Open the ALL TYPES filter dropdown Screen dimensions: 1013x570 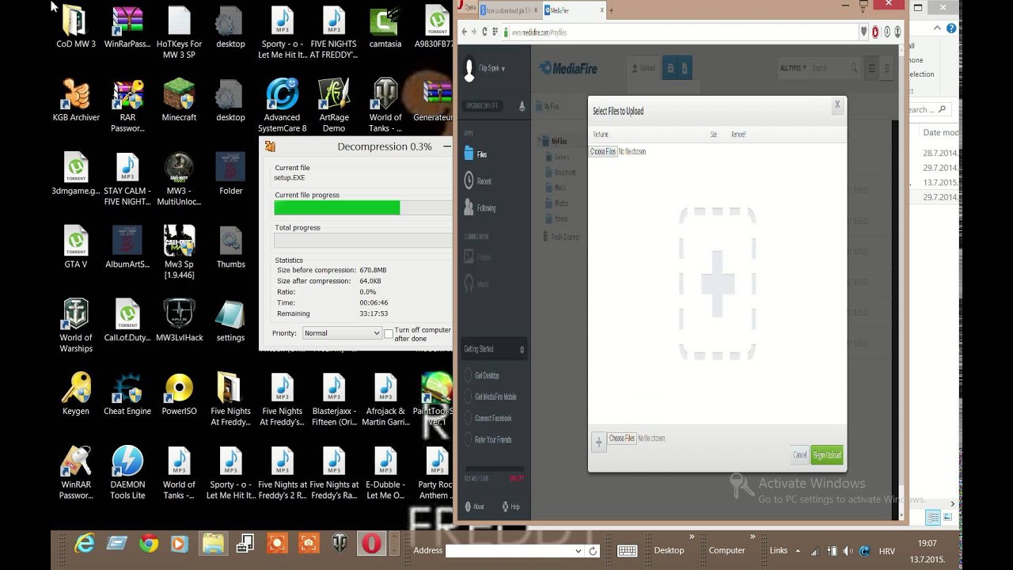[x=793, y=68]
